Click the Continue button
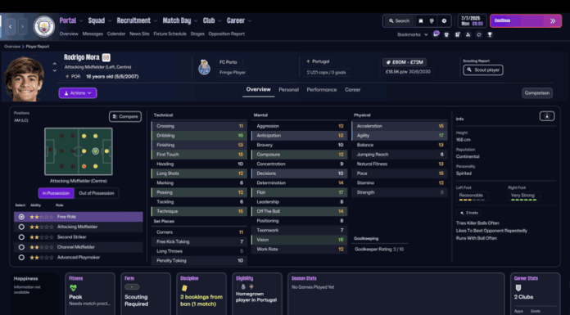Viewport: 570px width, 315px height. click(526, 21)
